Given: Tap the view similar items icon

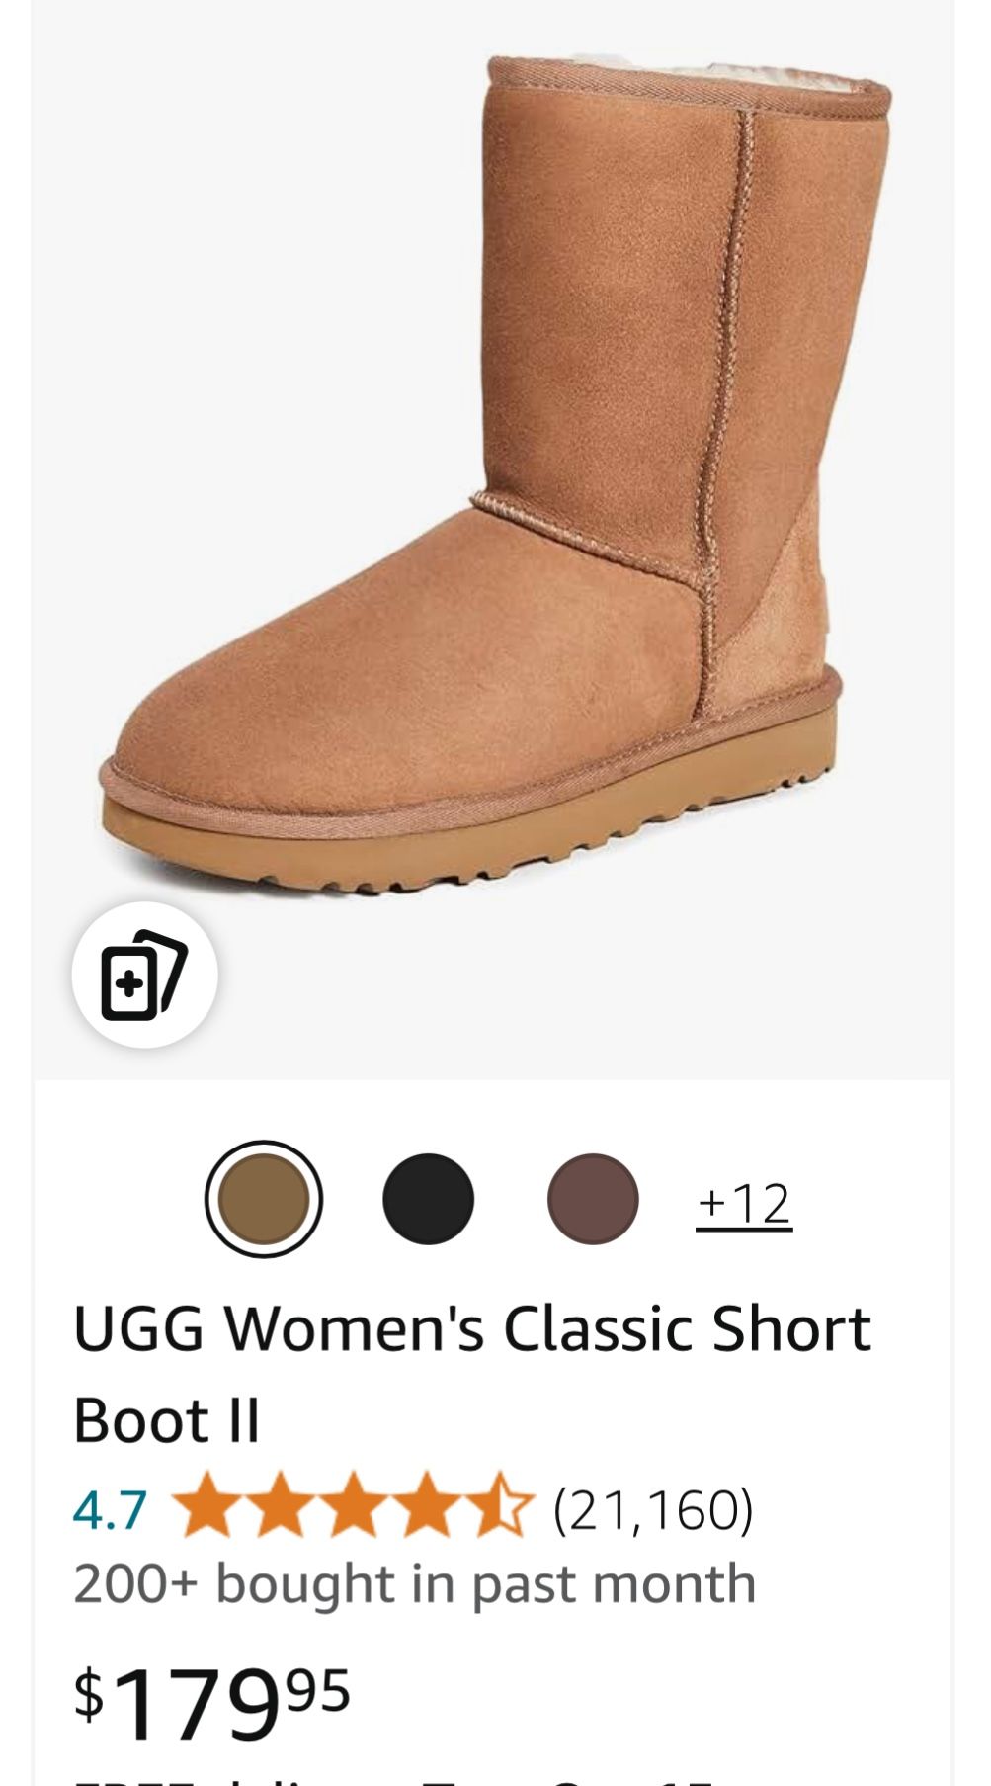Looking at the screenshot, I should [144, 975].
